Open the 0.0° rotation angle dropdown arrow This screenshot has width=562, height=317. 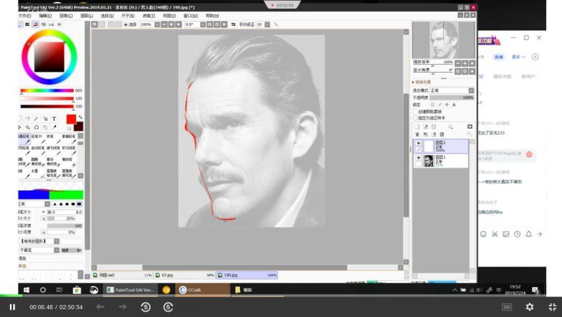(202, 24)
